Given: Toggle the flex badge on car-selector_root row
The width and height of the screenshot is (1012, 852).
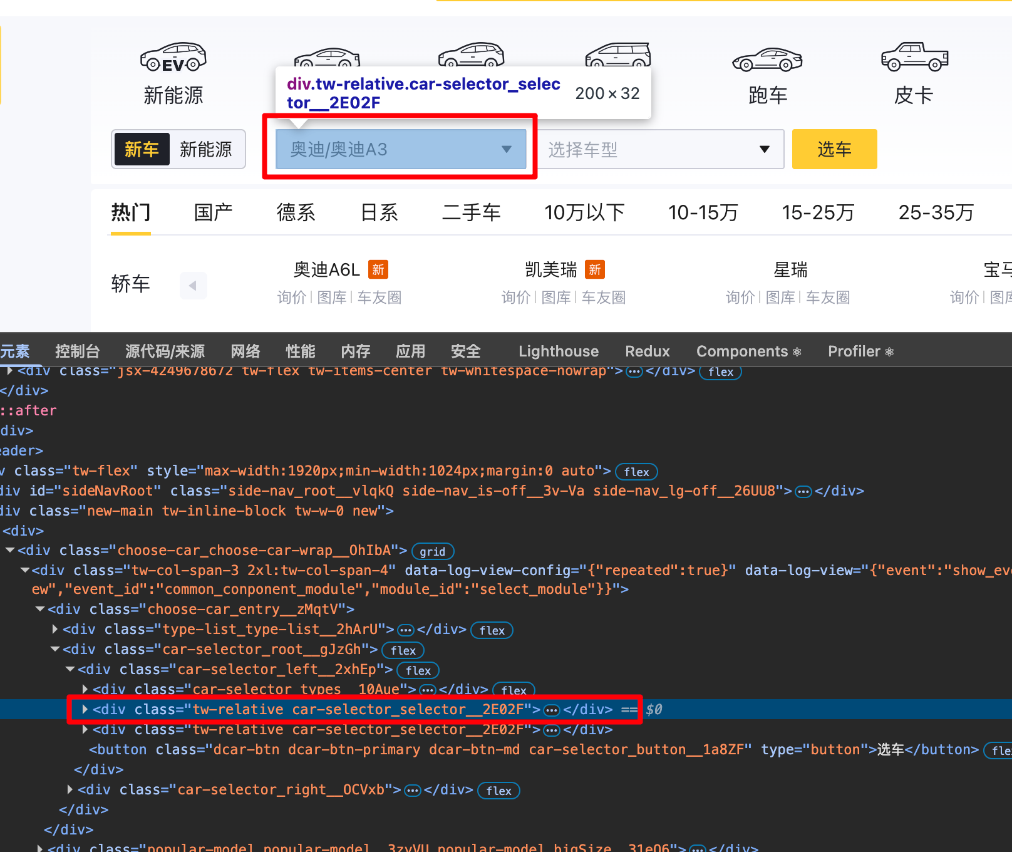Looking at the screenshot, I should click(403, 650).
